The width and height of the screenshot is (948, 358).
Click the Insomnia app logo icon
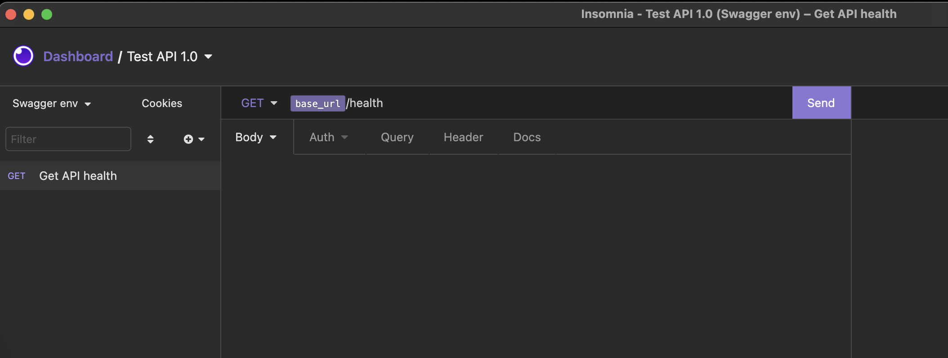pyautogui.click(x=23, y=56)
